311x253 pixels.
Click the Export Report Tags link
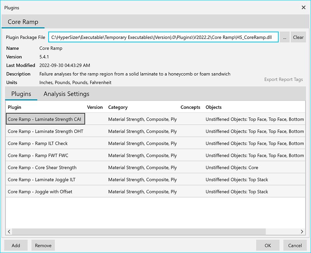[283, 79]
